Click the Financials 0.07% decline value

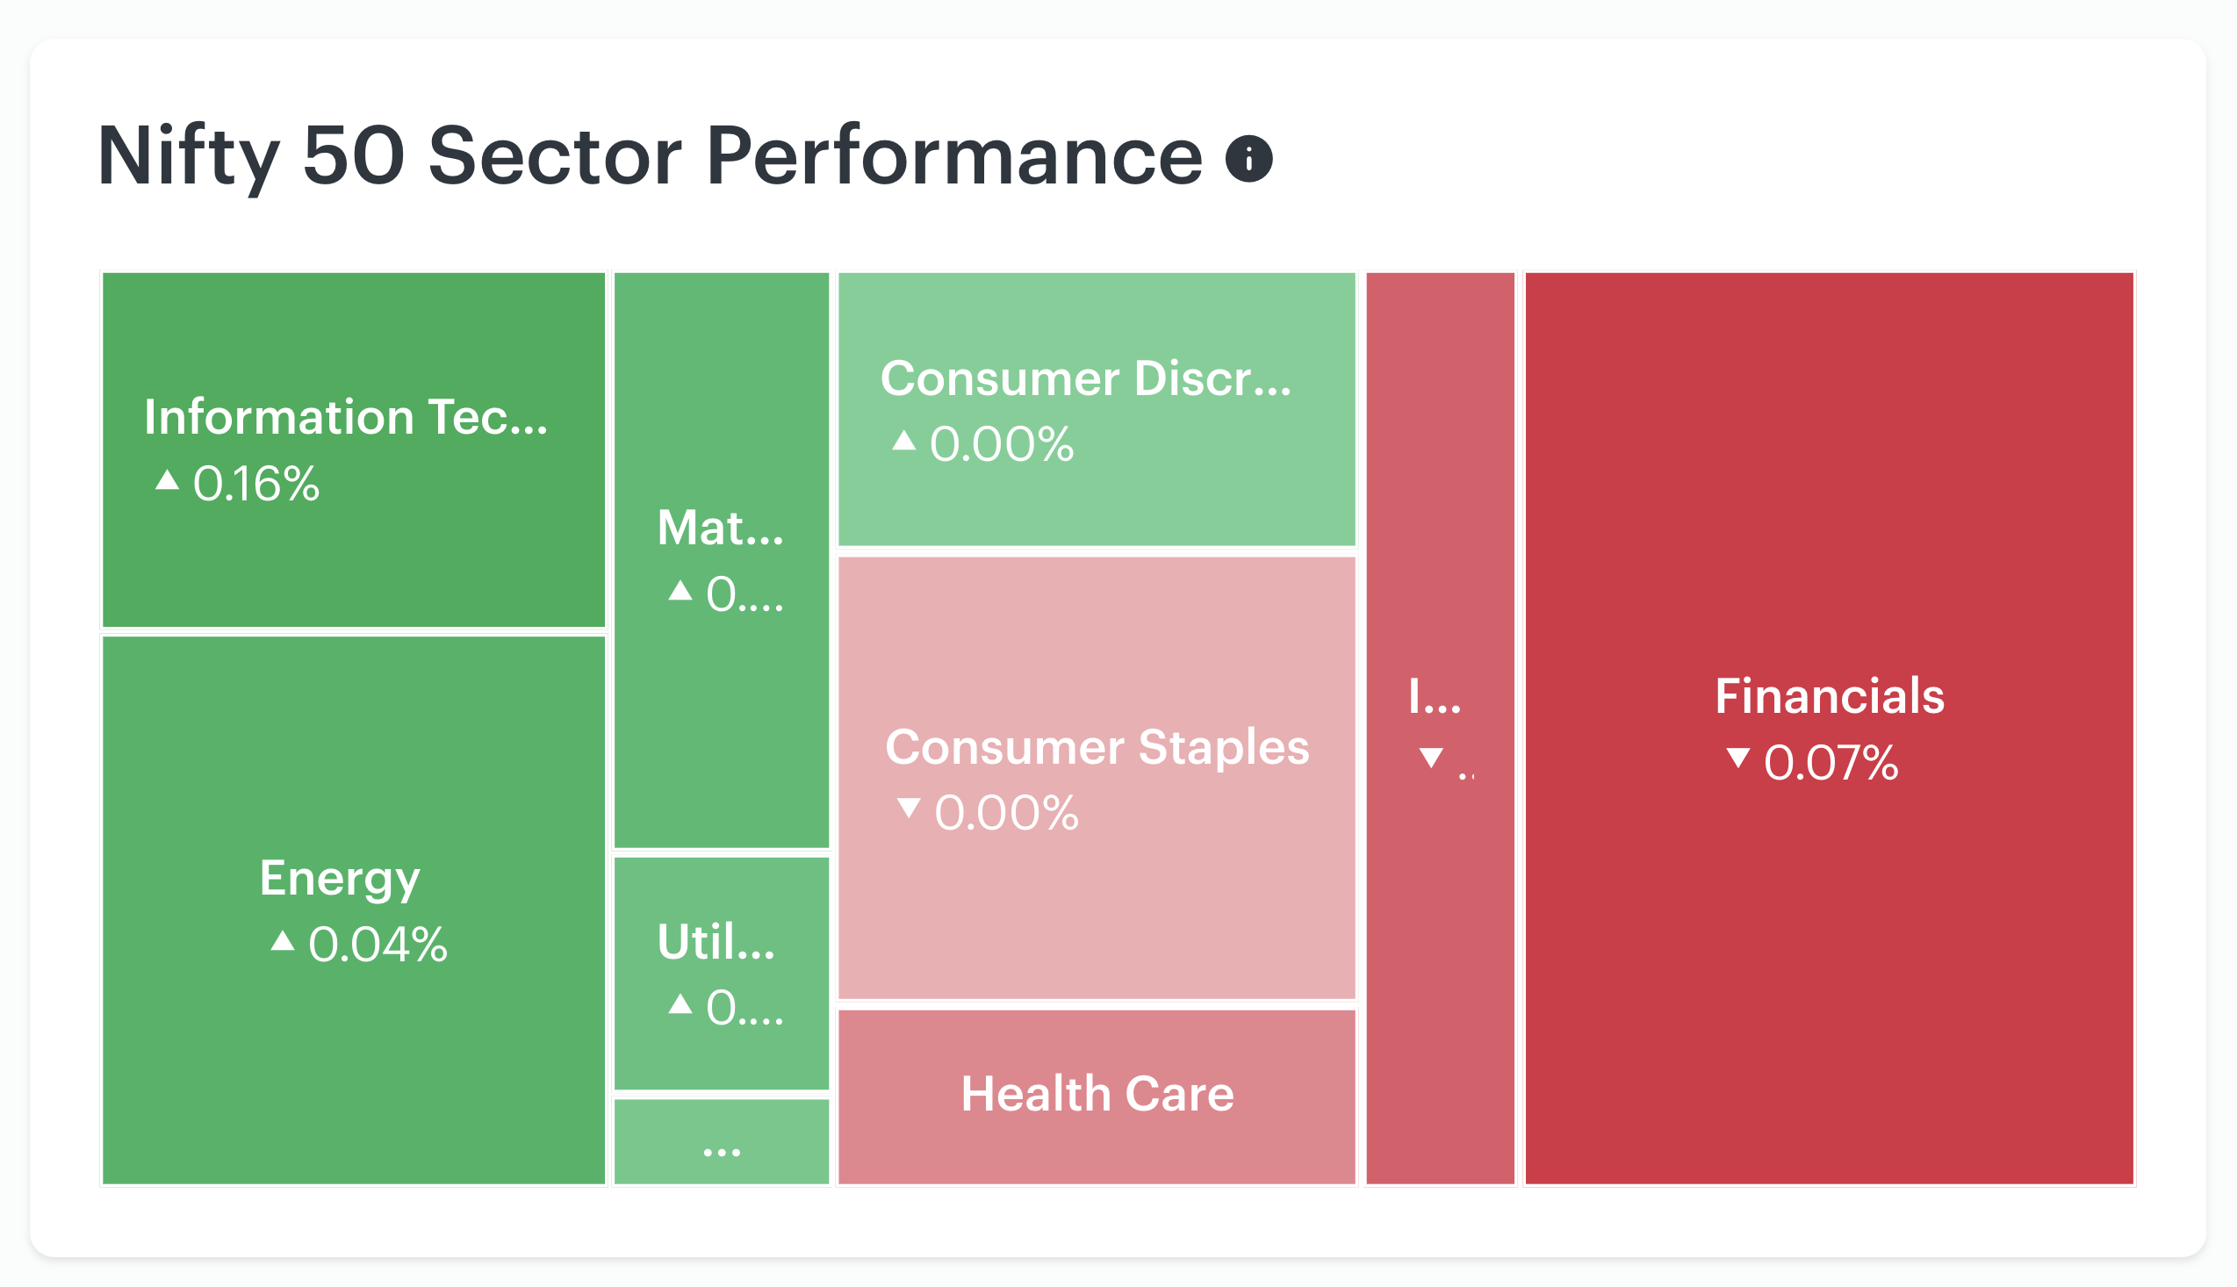point(1831,763)
